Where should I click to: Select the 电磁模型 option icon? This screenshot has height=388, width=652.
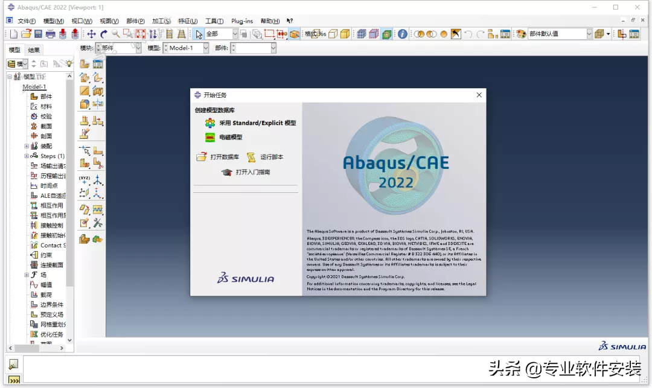[x=210, y=136]
